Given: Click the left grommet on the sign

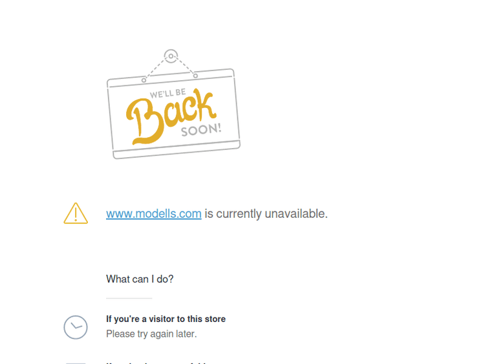Looking at the screenshot, I should (x=144, y=80).
